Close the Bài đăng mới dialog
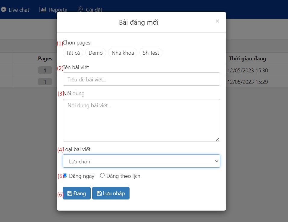 click(217, 21)
